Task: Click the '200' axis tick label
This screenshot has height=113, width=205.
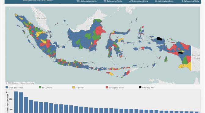Action: click(x=11, y=99)
